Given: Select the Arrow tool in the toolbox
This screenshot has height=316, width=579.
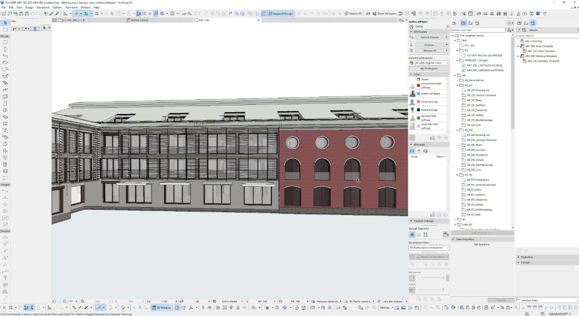Looking at the screenshot, I should (x=5, y=23).
